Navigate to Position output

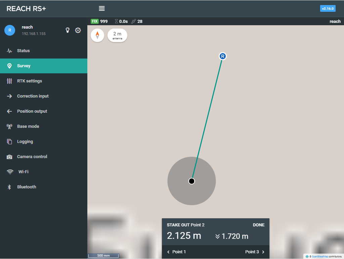[x=44, y=111]
